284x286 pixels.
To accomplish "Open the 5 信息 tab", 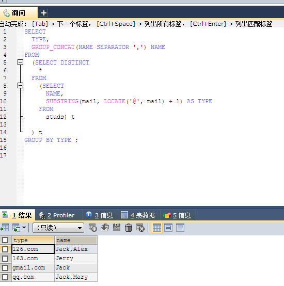I will [x=178, y=215].
